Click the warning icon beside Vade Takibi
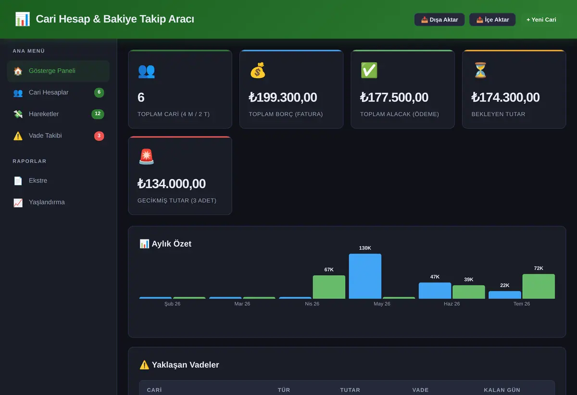The width and height of the screenshot is (577, 395). click(18, 136)
